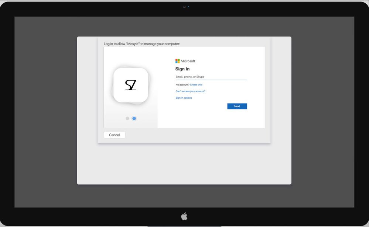Select the first gray page dot
This screenshot has height=227, width=369.
click(x=127, y=118)
